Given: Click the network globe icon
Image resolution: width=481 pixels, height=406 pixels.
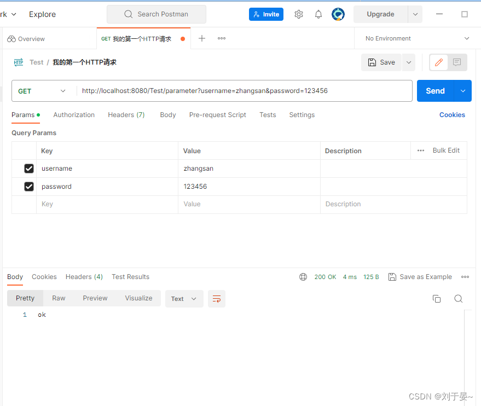Looking at the screenshot, I should 303,277.
